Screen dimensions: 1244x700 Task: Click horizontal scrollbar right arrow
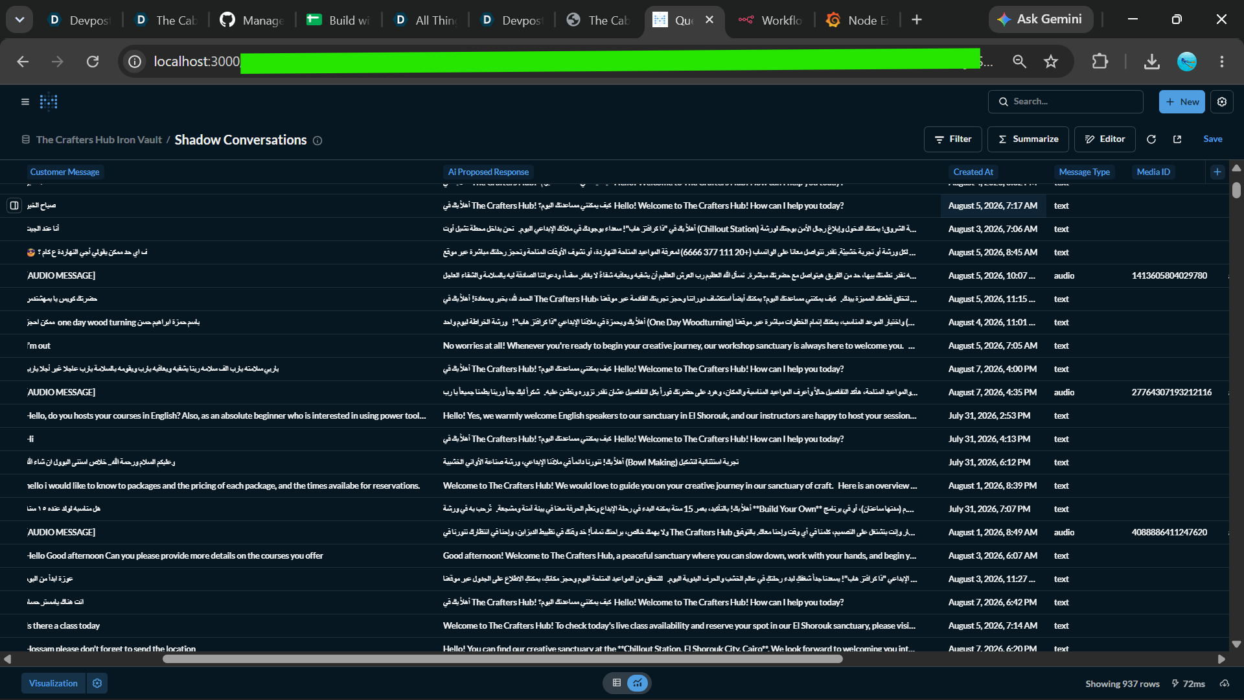[1221, 659]
